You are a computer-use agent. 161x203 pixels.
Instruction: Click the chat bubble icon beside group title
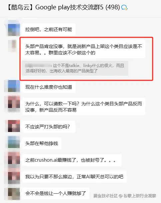pyautogui.click(x=124, y=8)
